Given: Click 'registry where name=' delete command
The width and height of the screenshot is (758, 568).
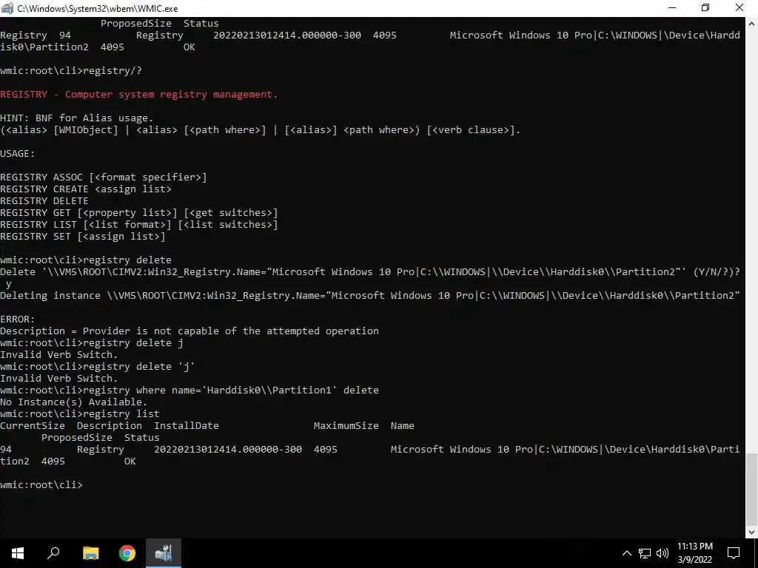Looking at the screenshot, I should pos(189,390).
